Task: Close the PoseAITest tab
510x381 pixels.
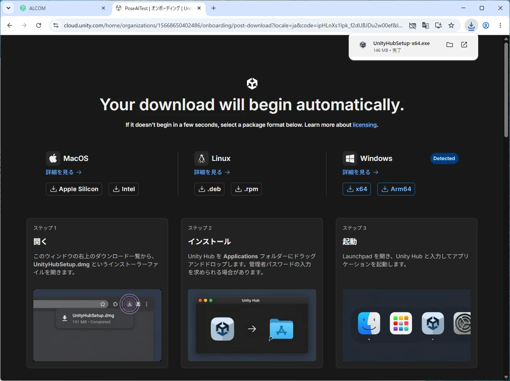Action: pos(199,8)
